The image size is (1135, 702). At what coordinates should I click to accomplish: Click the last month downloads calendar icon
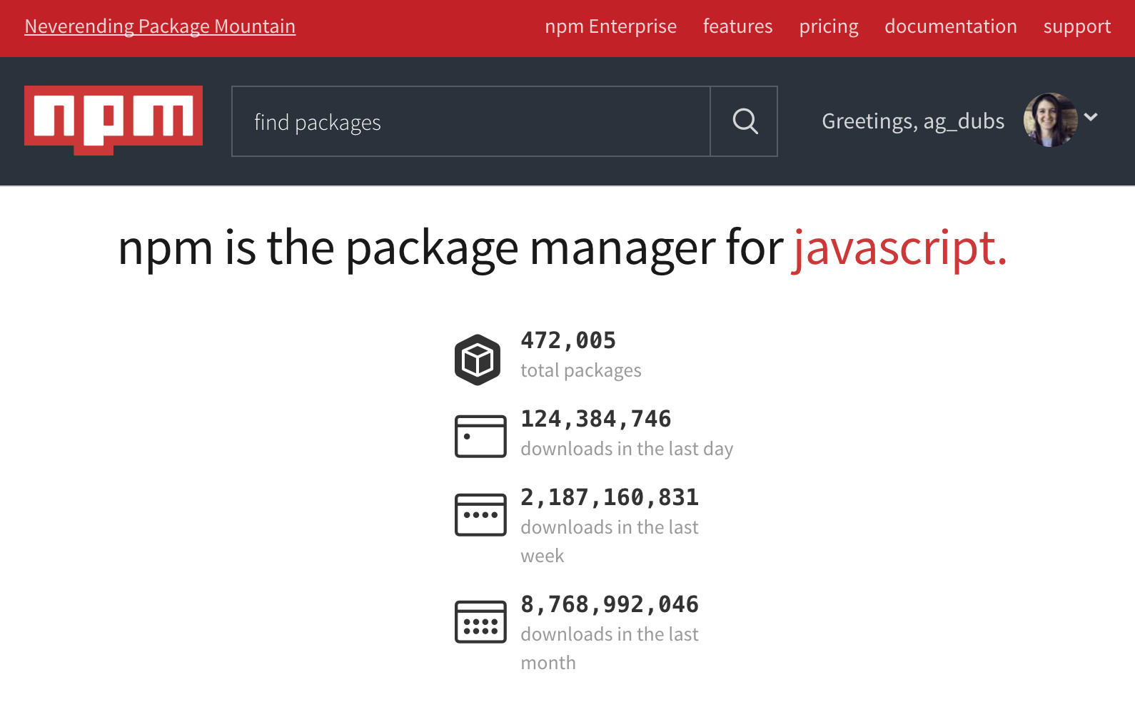coord(480,621)
